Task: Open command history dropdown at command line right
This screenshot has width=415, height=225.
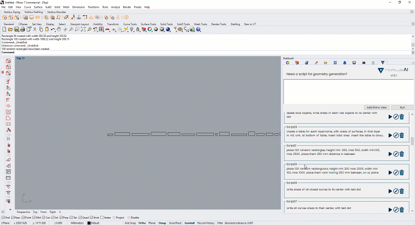Action: (x=413, y=52)
